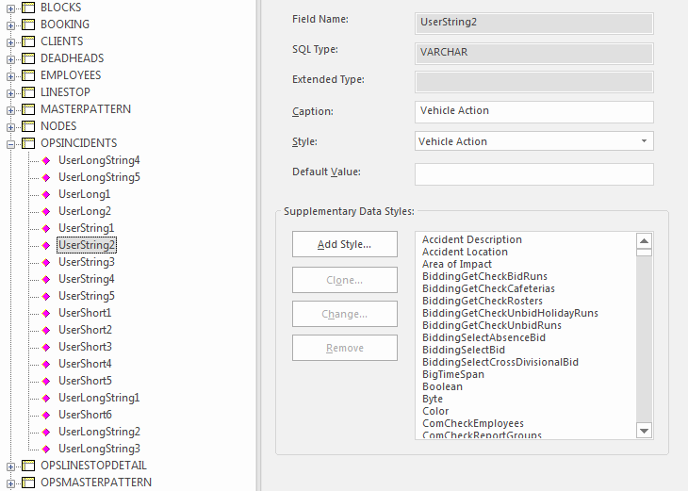Click the OPSLINESTOPDETAIL table icon
The height and width of the screenshot is (491, 688).
[28, 466]
